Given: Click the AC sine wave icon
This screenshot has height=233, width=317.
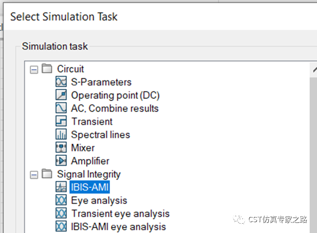Looking at the screenshot, I should [x=61, y=108].
